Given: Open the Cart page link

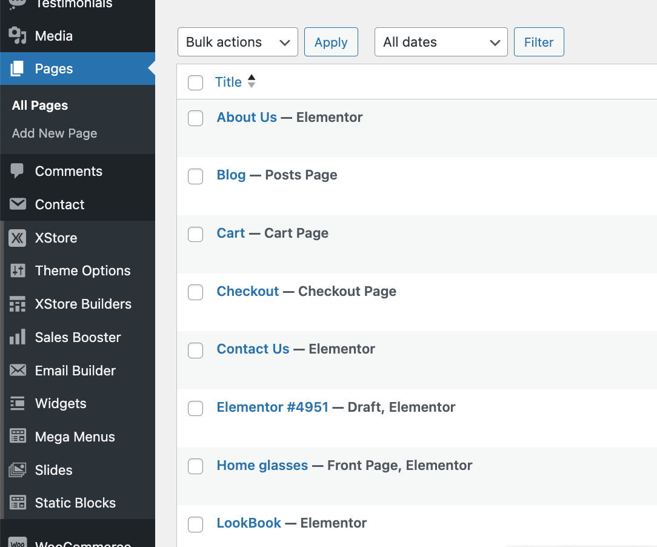Looking at the screenshot, I should pyautogui.click(x=231, y=233).
